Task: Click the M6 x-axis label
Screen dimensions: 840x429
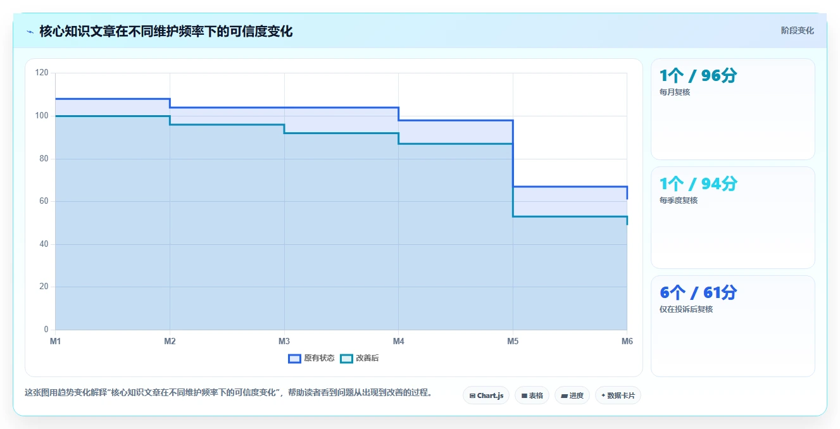Action: (627, 341)
